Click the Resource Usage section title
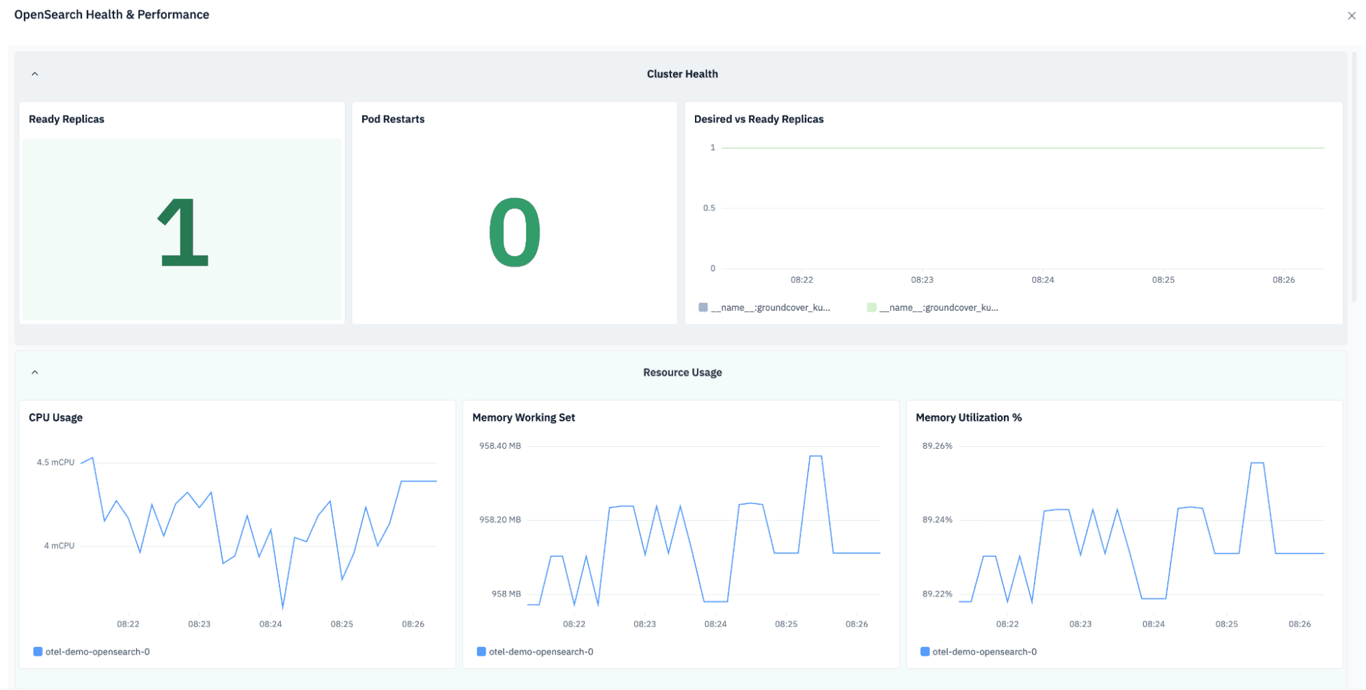This screenshot has height=690, width=1366. pos(682,372)
